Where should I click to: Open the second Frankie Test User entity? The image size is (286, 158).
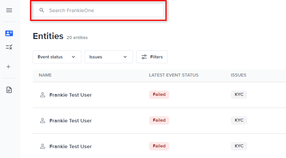point(70,120)
